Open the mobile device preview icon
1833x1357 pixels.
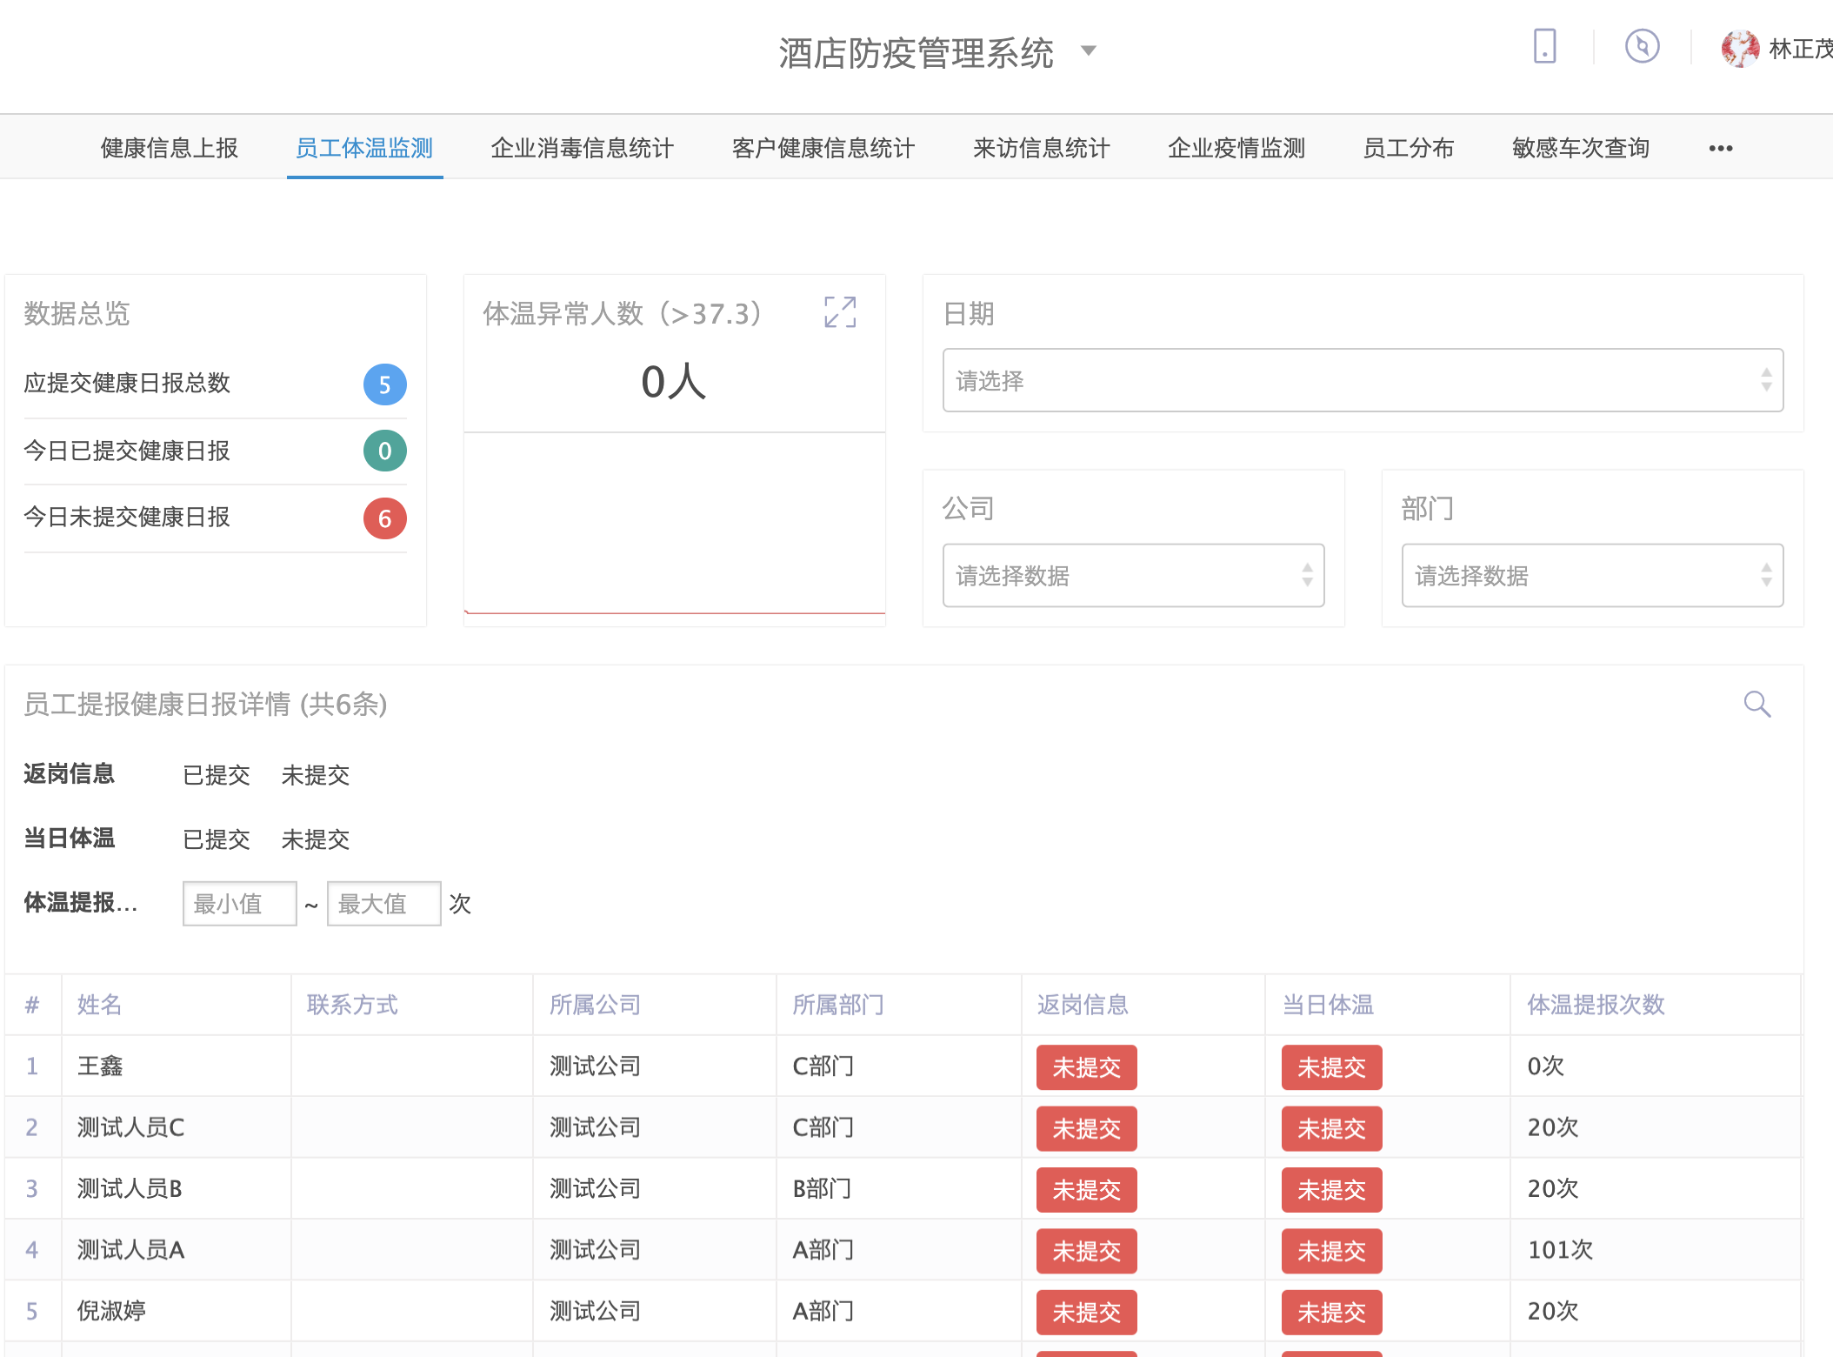pos(1544,46)
